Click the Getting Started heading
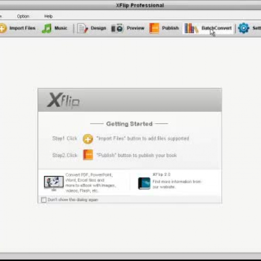 coord(129,124)
